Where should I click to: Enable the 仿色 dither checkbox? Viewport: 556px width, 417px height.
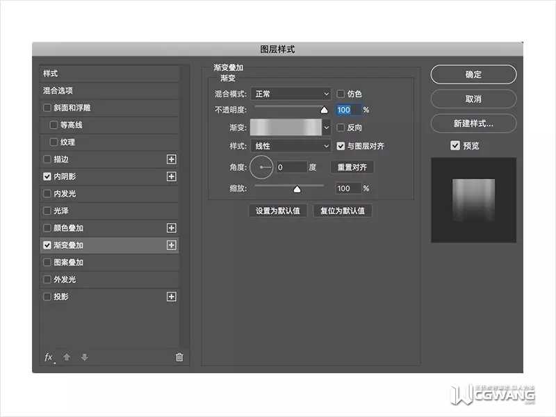pos(341,94)
